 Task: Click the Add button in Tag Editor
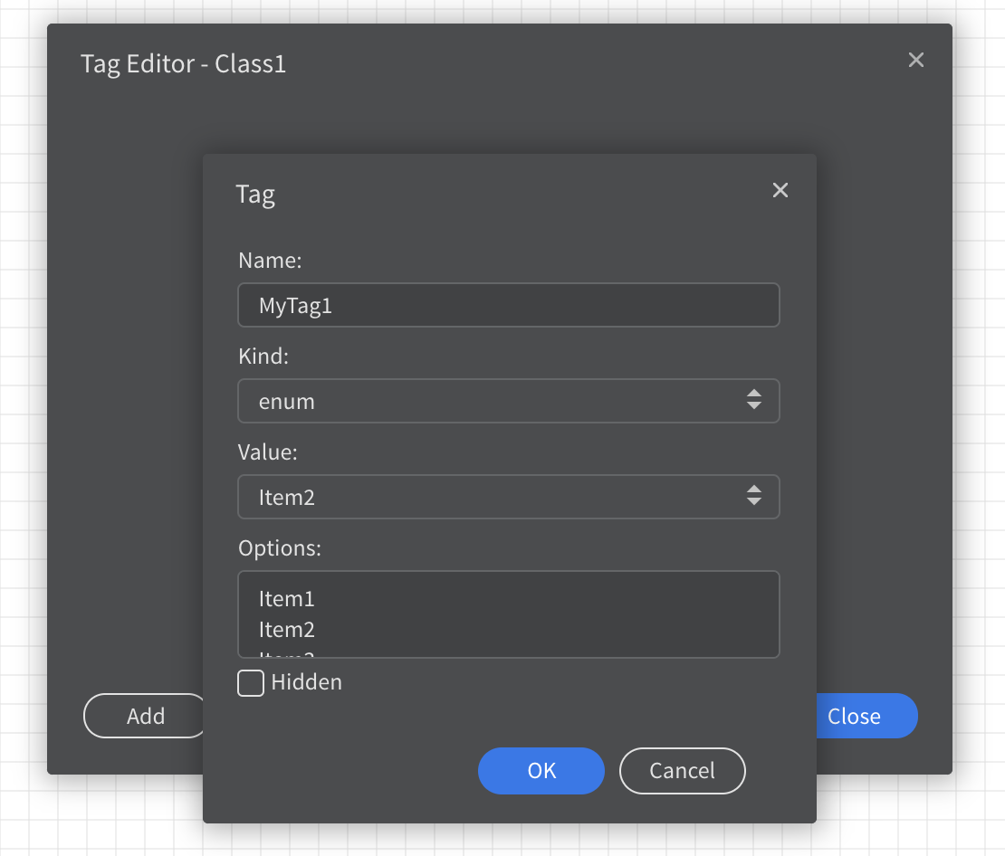pyautogui.click(x=145, y=717)
